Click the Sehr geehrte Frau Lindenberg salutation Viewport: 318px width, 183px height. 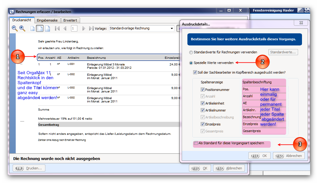tap(58, 42)
